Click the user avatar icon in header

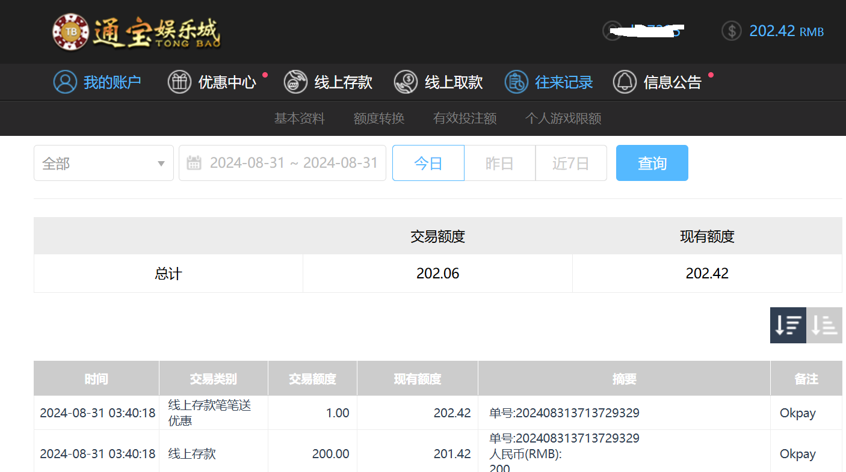tap(612, 31)
